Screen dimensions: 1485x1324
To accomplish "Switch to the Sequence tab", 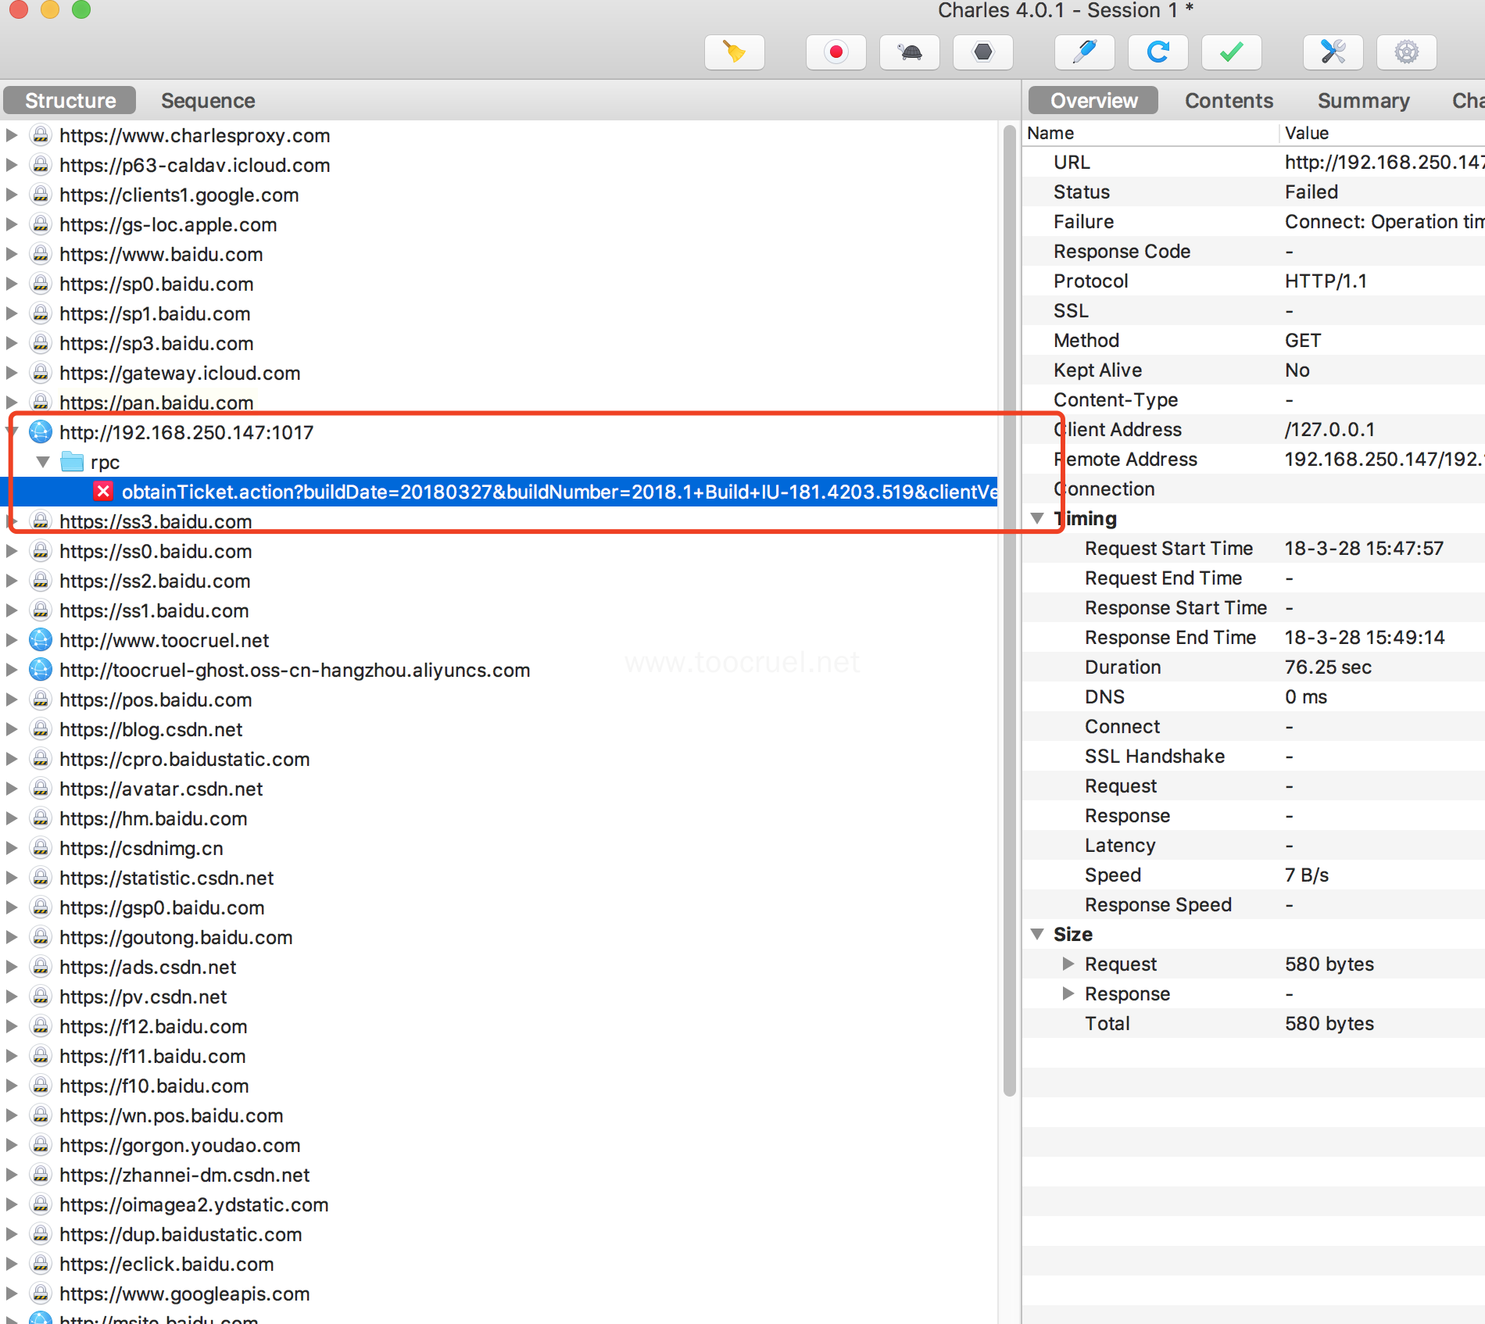I will (207, 100).
